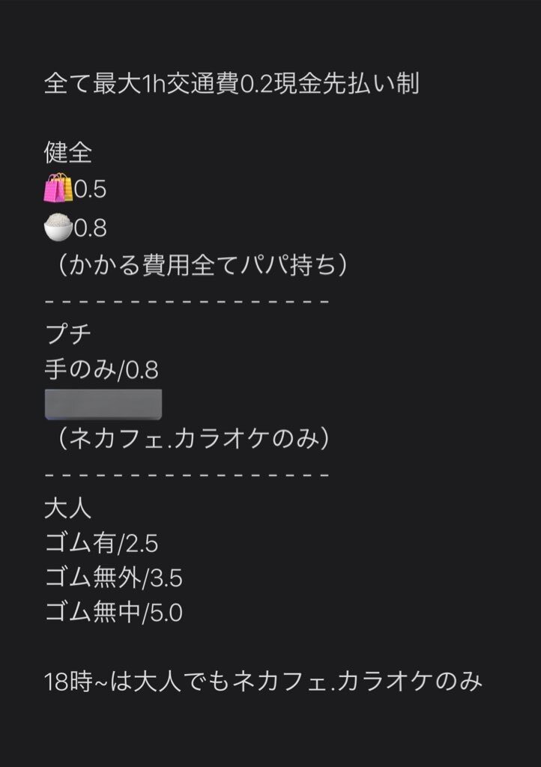Click the dashed separator below 健全 section
The image size is (541, 767).
187,301
